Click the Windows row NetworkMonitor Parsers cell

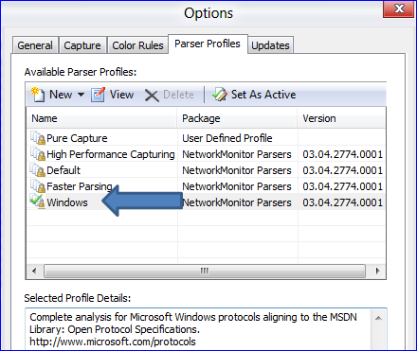click(x=237, y=202)
